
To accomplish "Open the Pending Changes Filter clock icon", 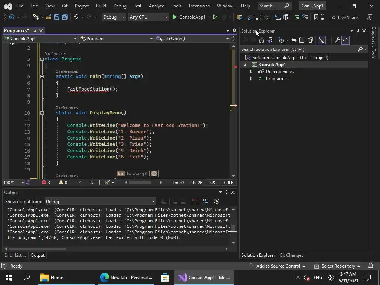I will coord(281,40).
